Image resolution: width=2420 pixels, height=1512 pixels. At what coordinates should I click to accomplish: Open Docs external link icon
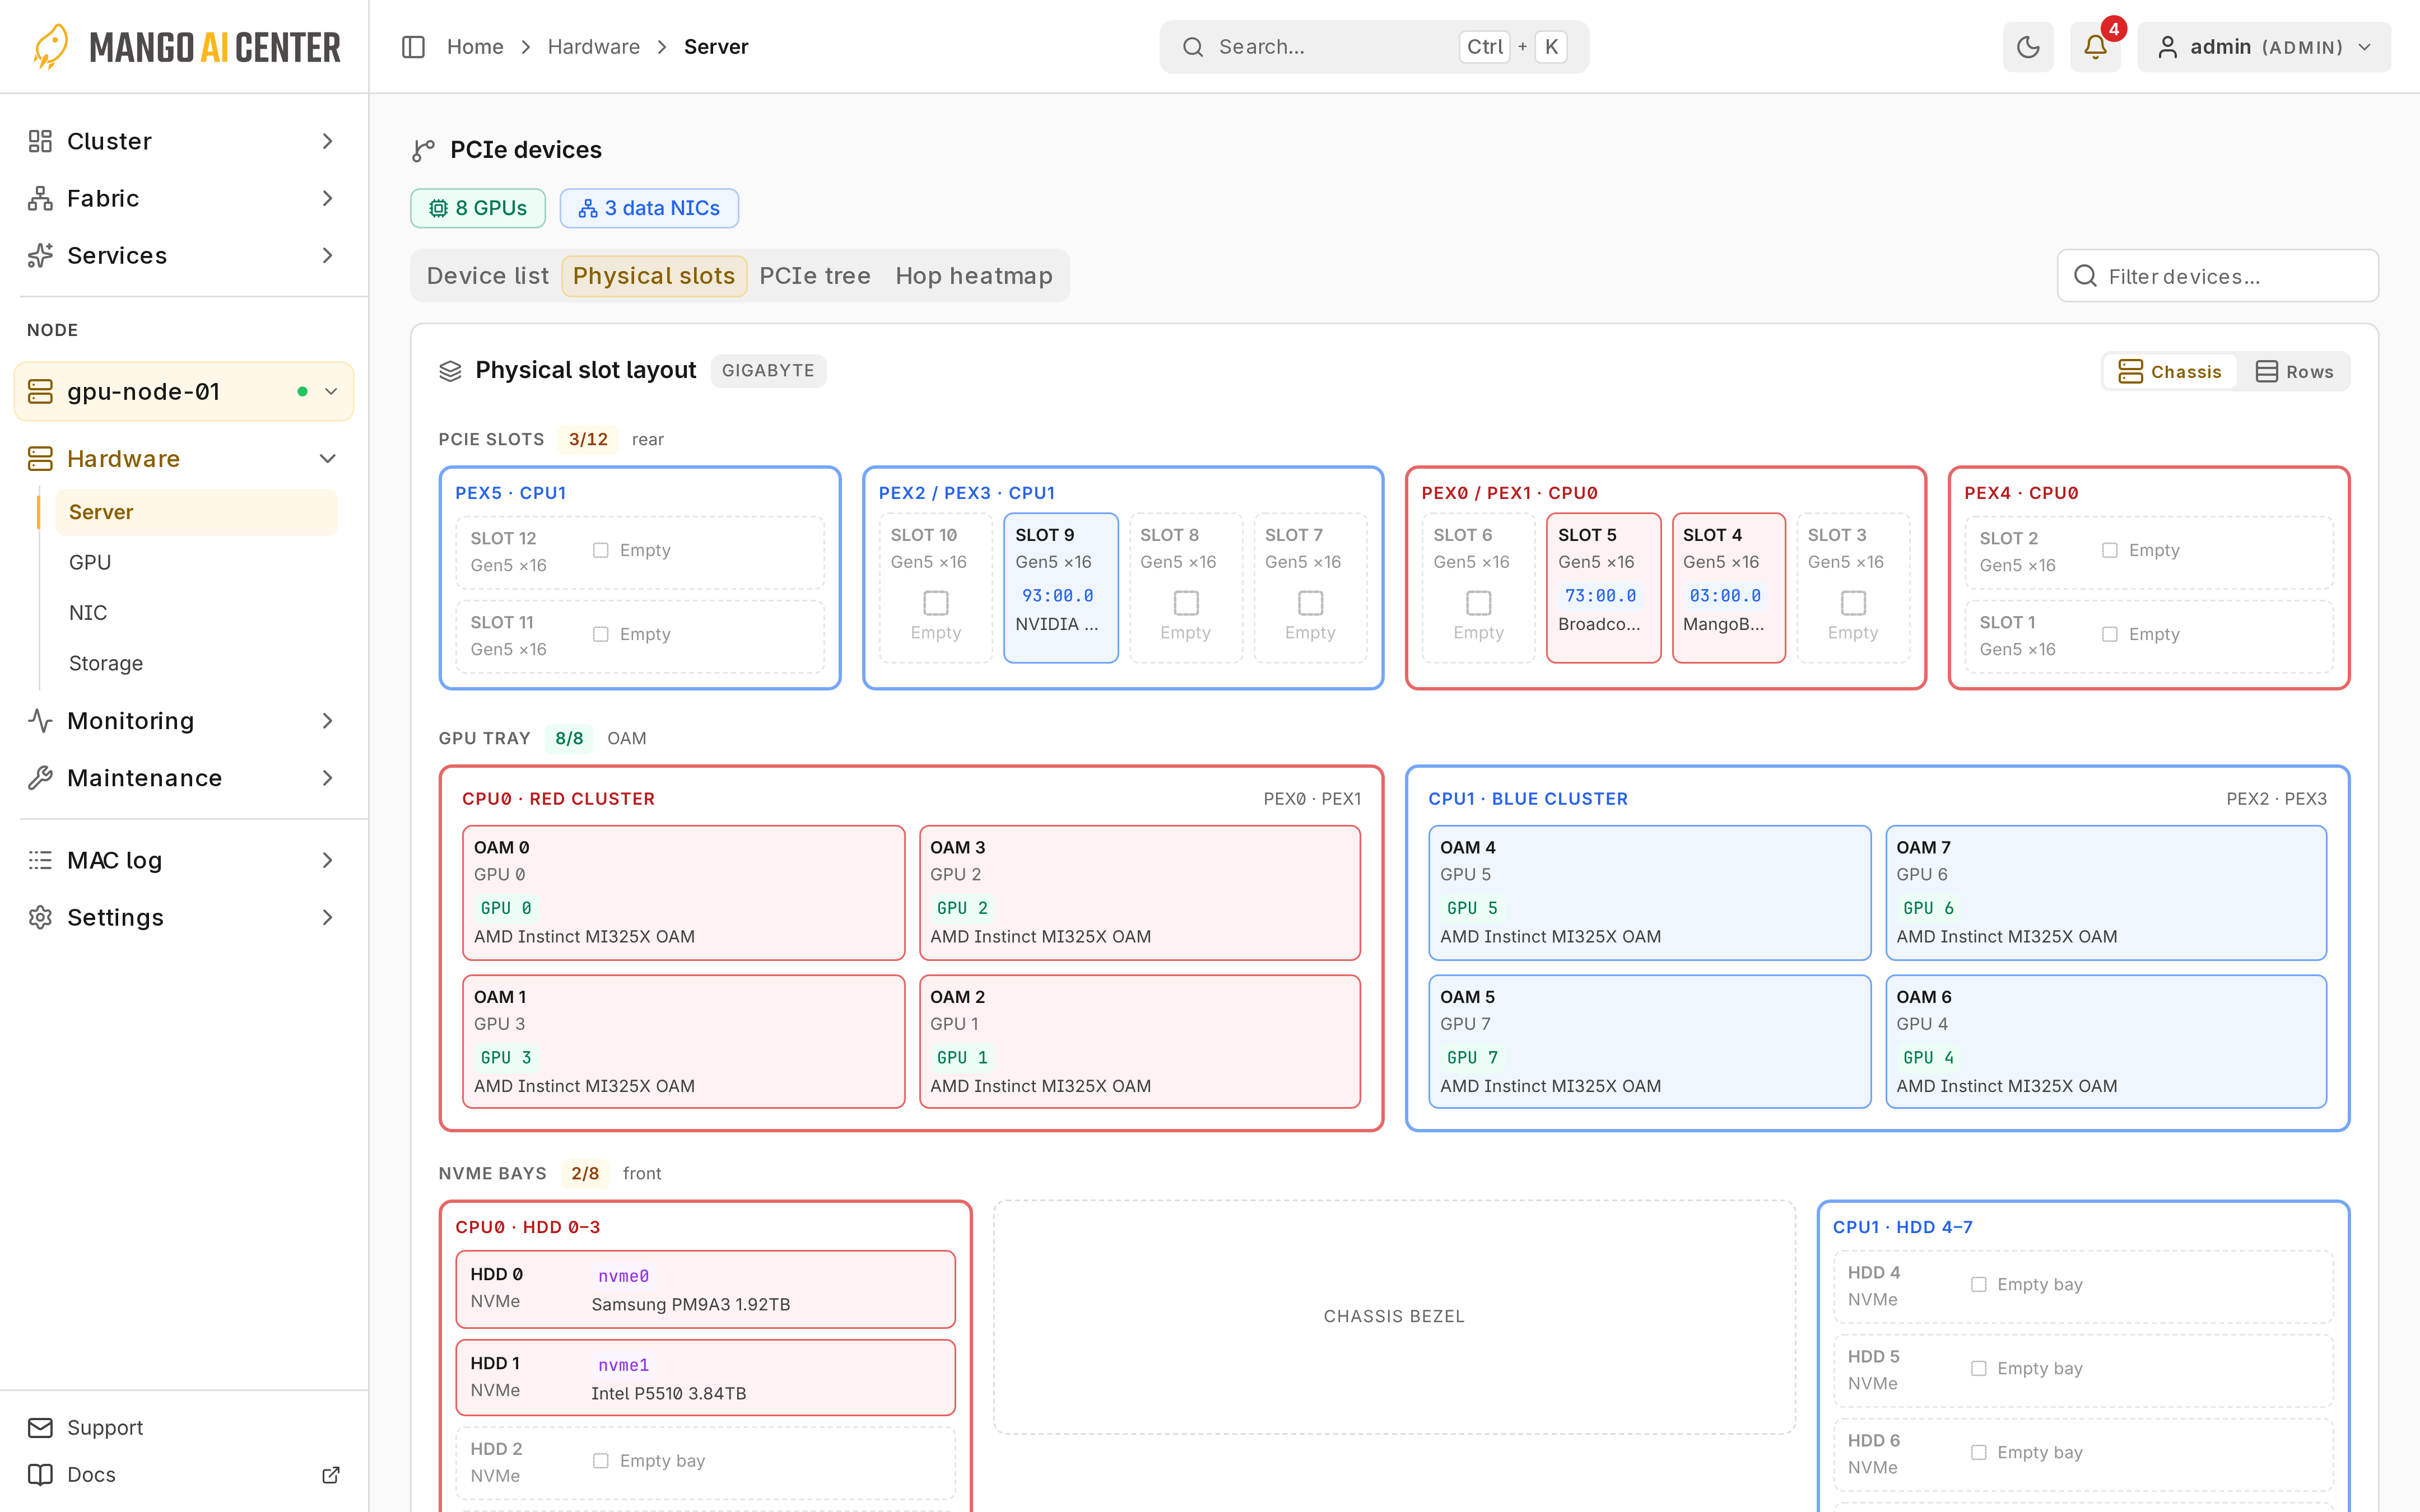coord(331,1474)
